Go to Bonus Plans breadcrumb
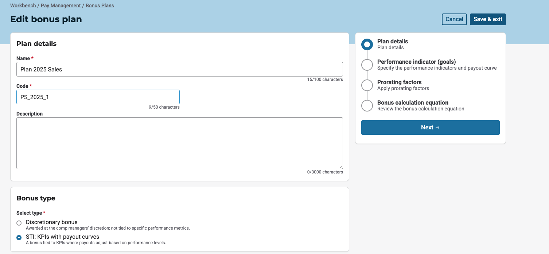This screenshot has height=254, width=549. coord(100,6)
